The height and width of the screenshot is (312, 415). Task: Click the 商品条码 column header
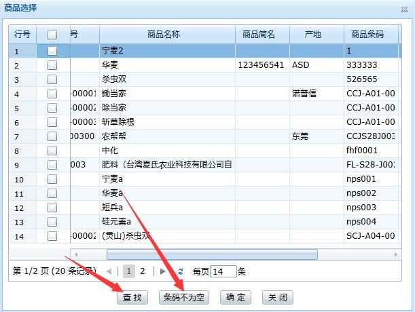[x=367, y=34]
